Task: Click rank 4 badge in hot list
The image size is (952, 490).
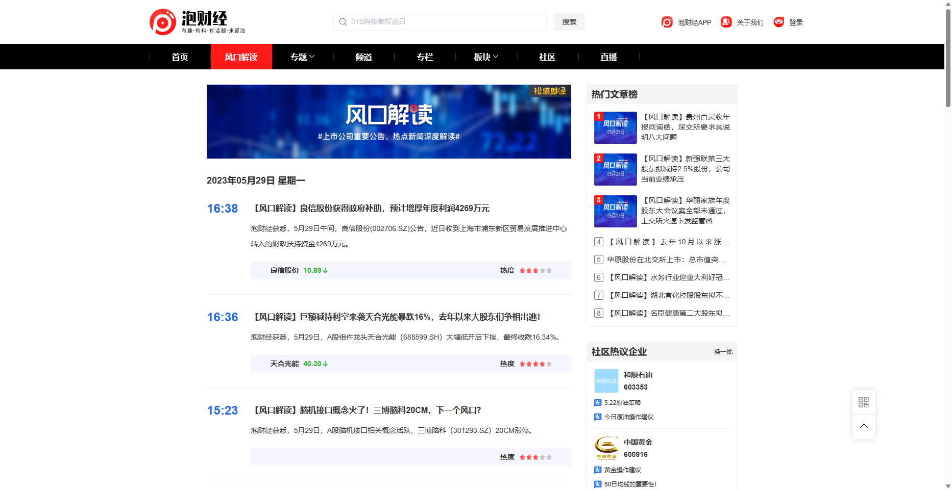Action: pyautogui.click(x=599, y=242)
